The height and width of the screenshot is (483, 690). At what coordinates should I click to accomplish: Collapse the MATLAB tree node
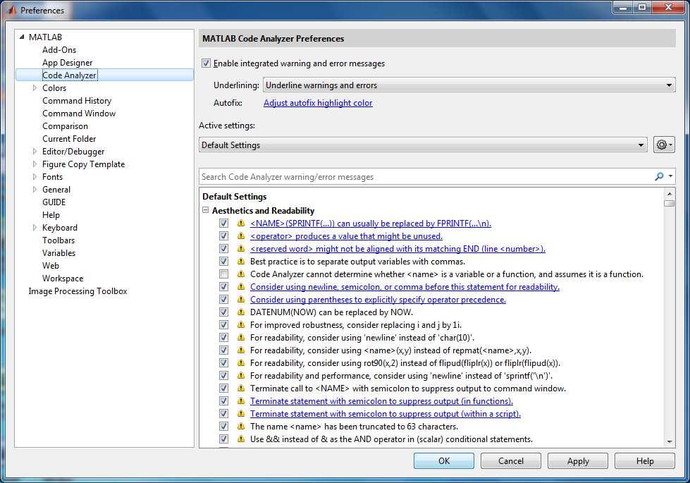(22, 37)
